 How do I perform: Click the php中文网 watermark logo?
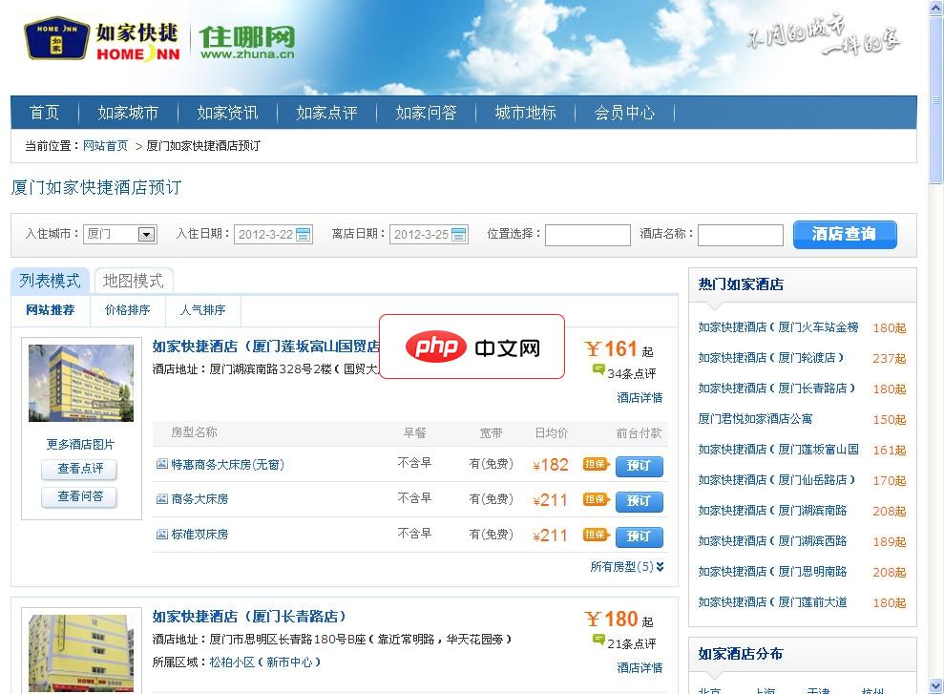point(472,347)
